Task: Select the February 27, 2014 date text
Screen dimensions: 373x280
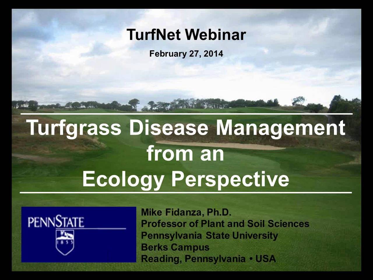Action: (186, 53)
